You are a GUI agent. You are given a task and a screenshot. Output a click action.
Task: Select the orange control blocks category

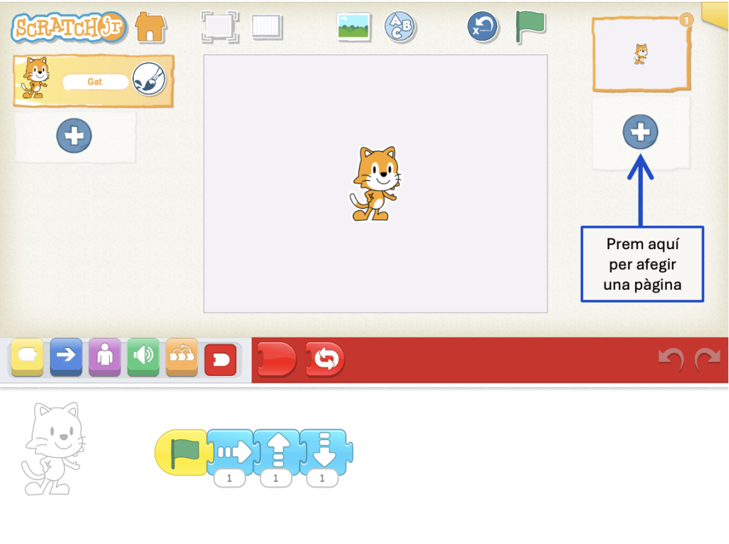(x=182, y=357)
